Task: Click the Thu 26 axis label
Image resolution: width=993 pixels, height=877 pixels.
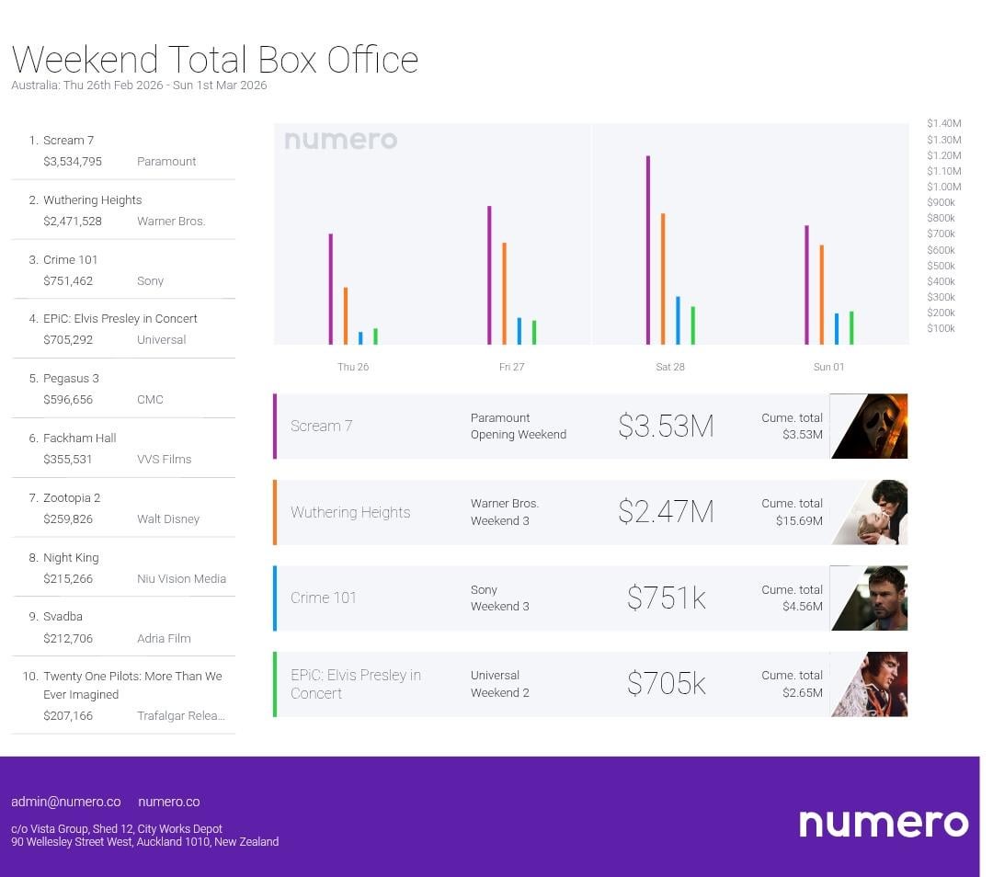Action: click(x=353, y=367)
